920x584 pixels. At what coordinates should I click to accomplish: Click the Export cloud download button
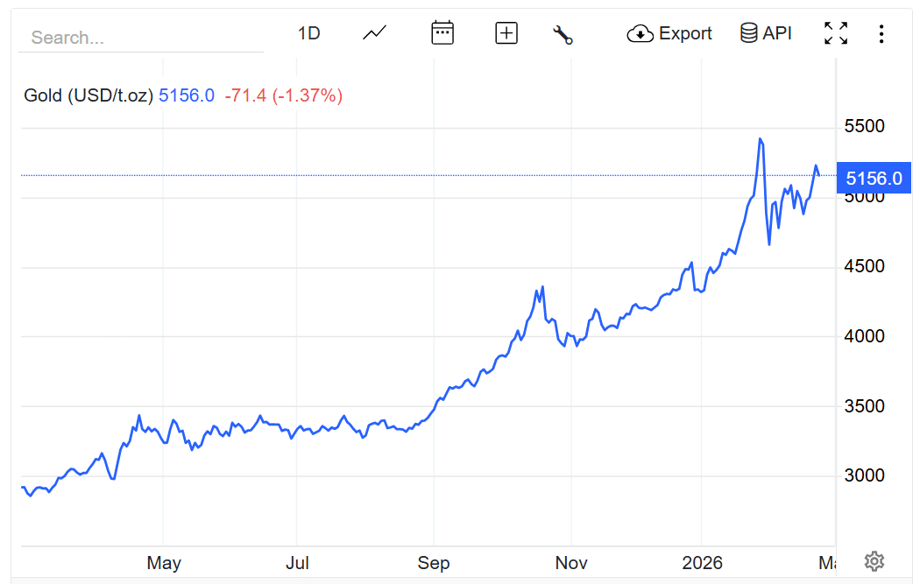(670, 33)
